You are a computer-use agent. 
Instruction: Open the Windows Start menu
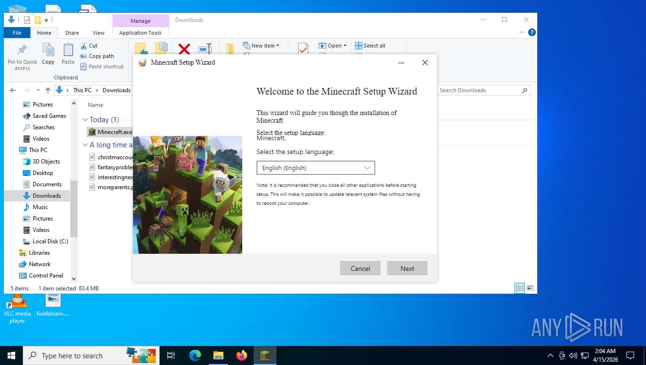[11, 355]
